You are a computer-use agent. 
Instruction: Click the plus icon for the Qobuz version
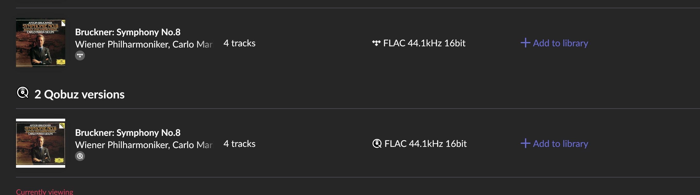(525, 143)
